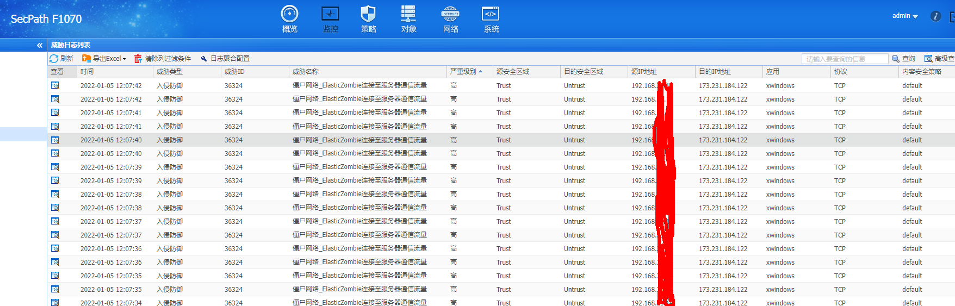Focus the query search input field

click(844, 59)
